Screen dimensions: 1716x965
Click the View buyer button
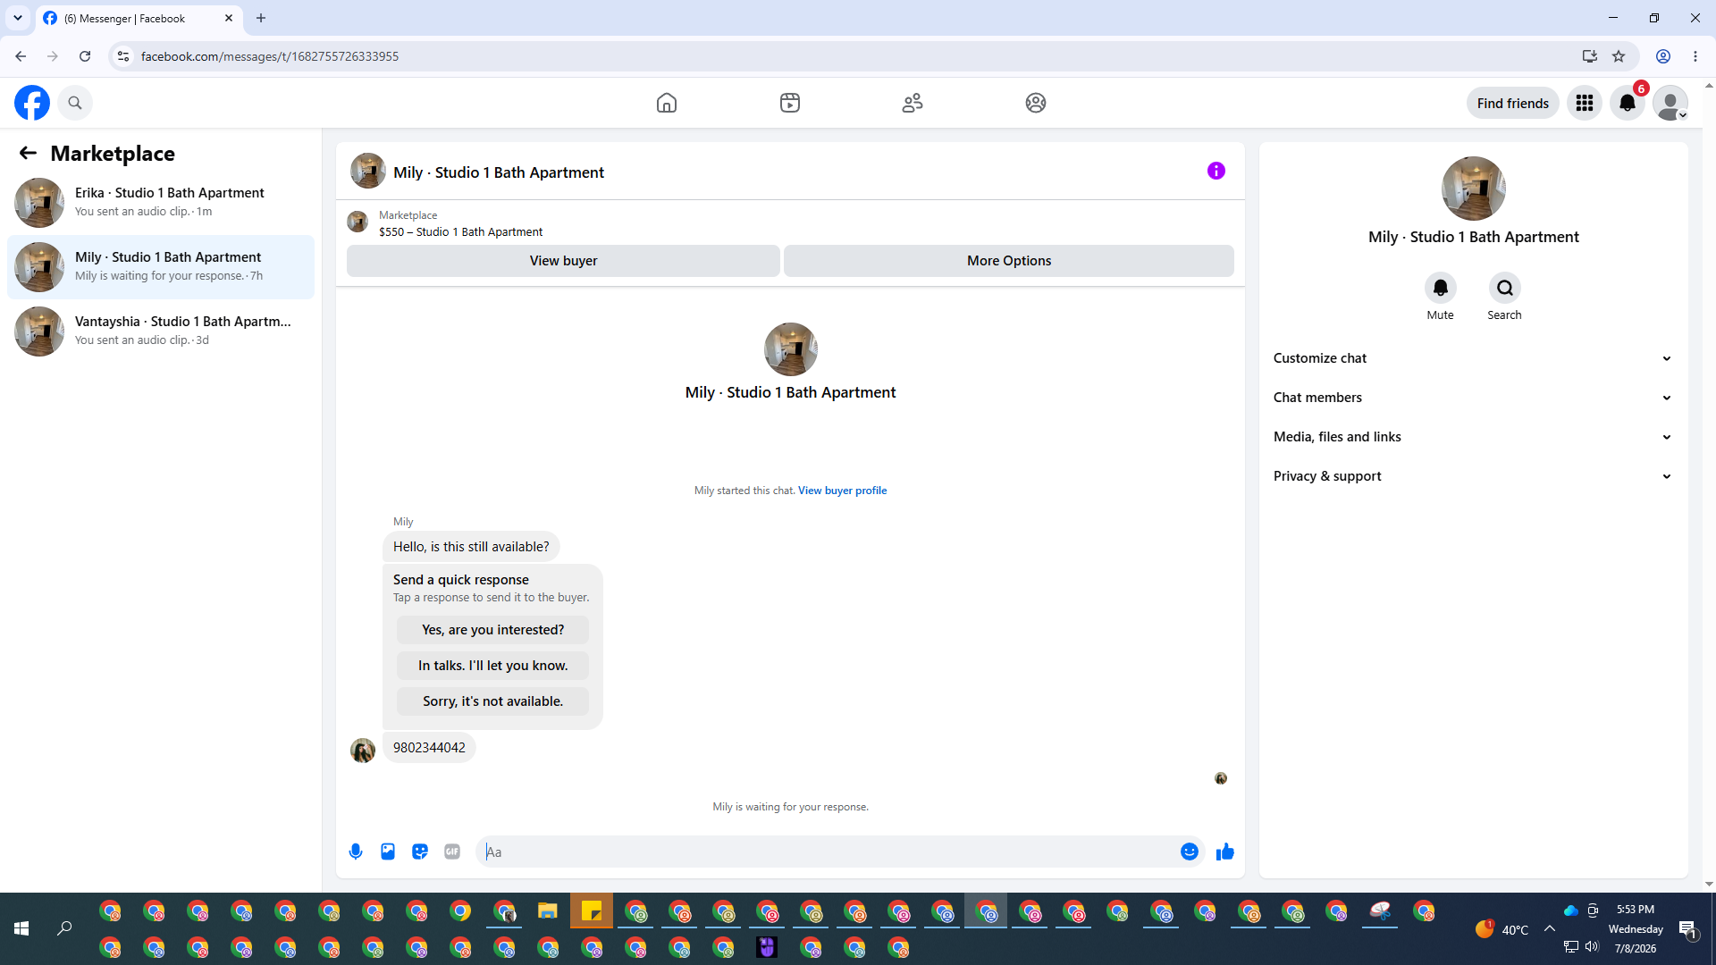(x=563, y=260)
